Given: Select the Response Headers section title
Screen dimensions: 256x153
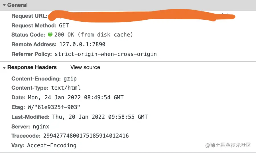Looking at the screenshot, I should tap(32, 67).
